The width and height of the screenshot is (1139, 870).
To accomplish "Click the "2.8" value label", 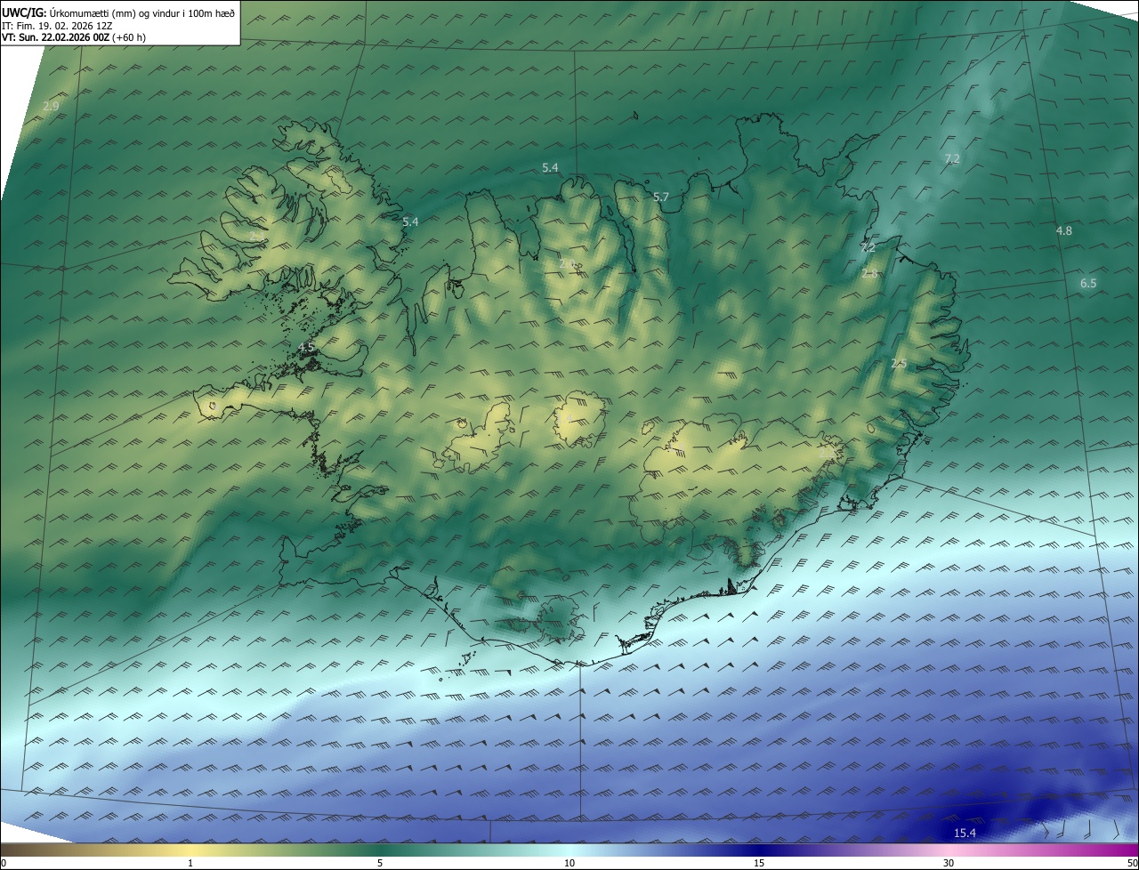I will [869, 273].
